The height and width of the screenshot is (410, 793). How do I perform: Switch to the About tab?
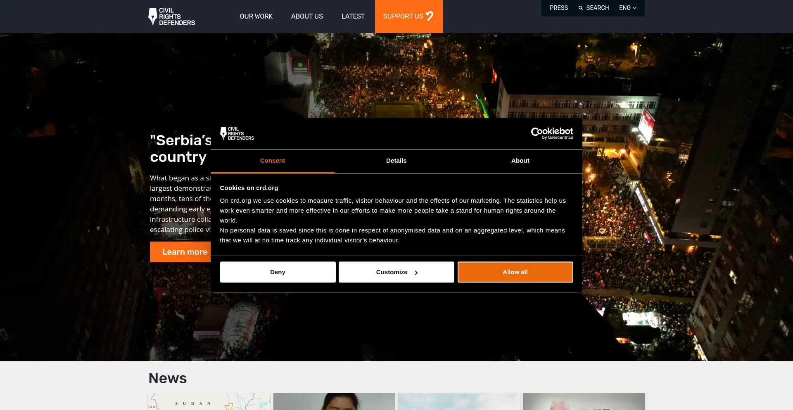pos(520,161)
